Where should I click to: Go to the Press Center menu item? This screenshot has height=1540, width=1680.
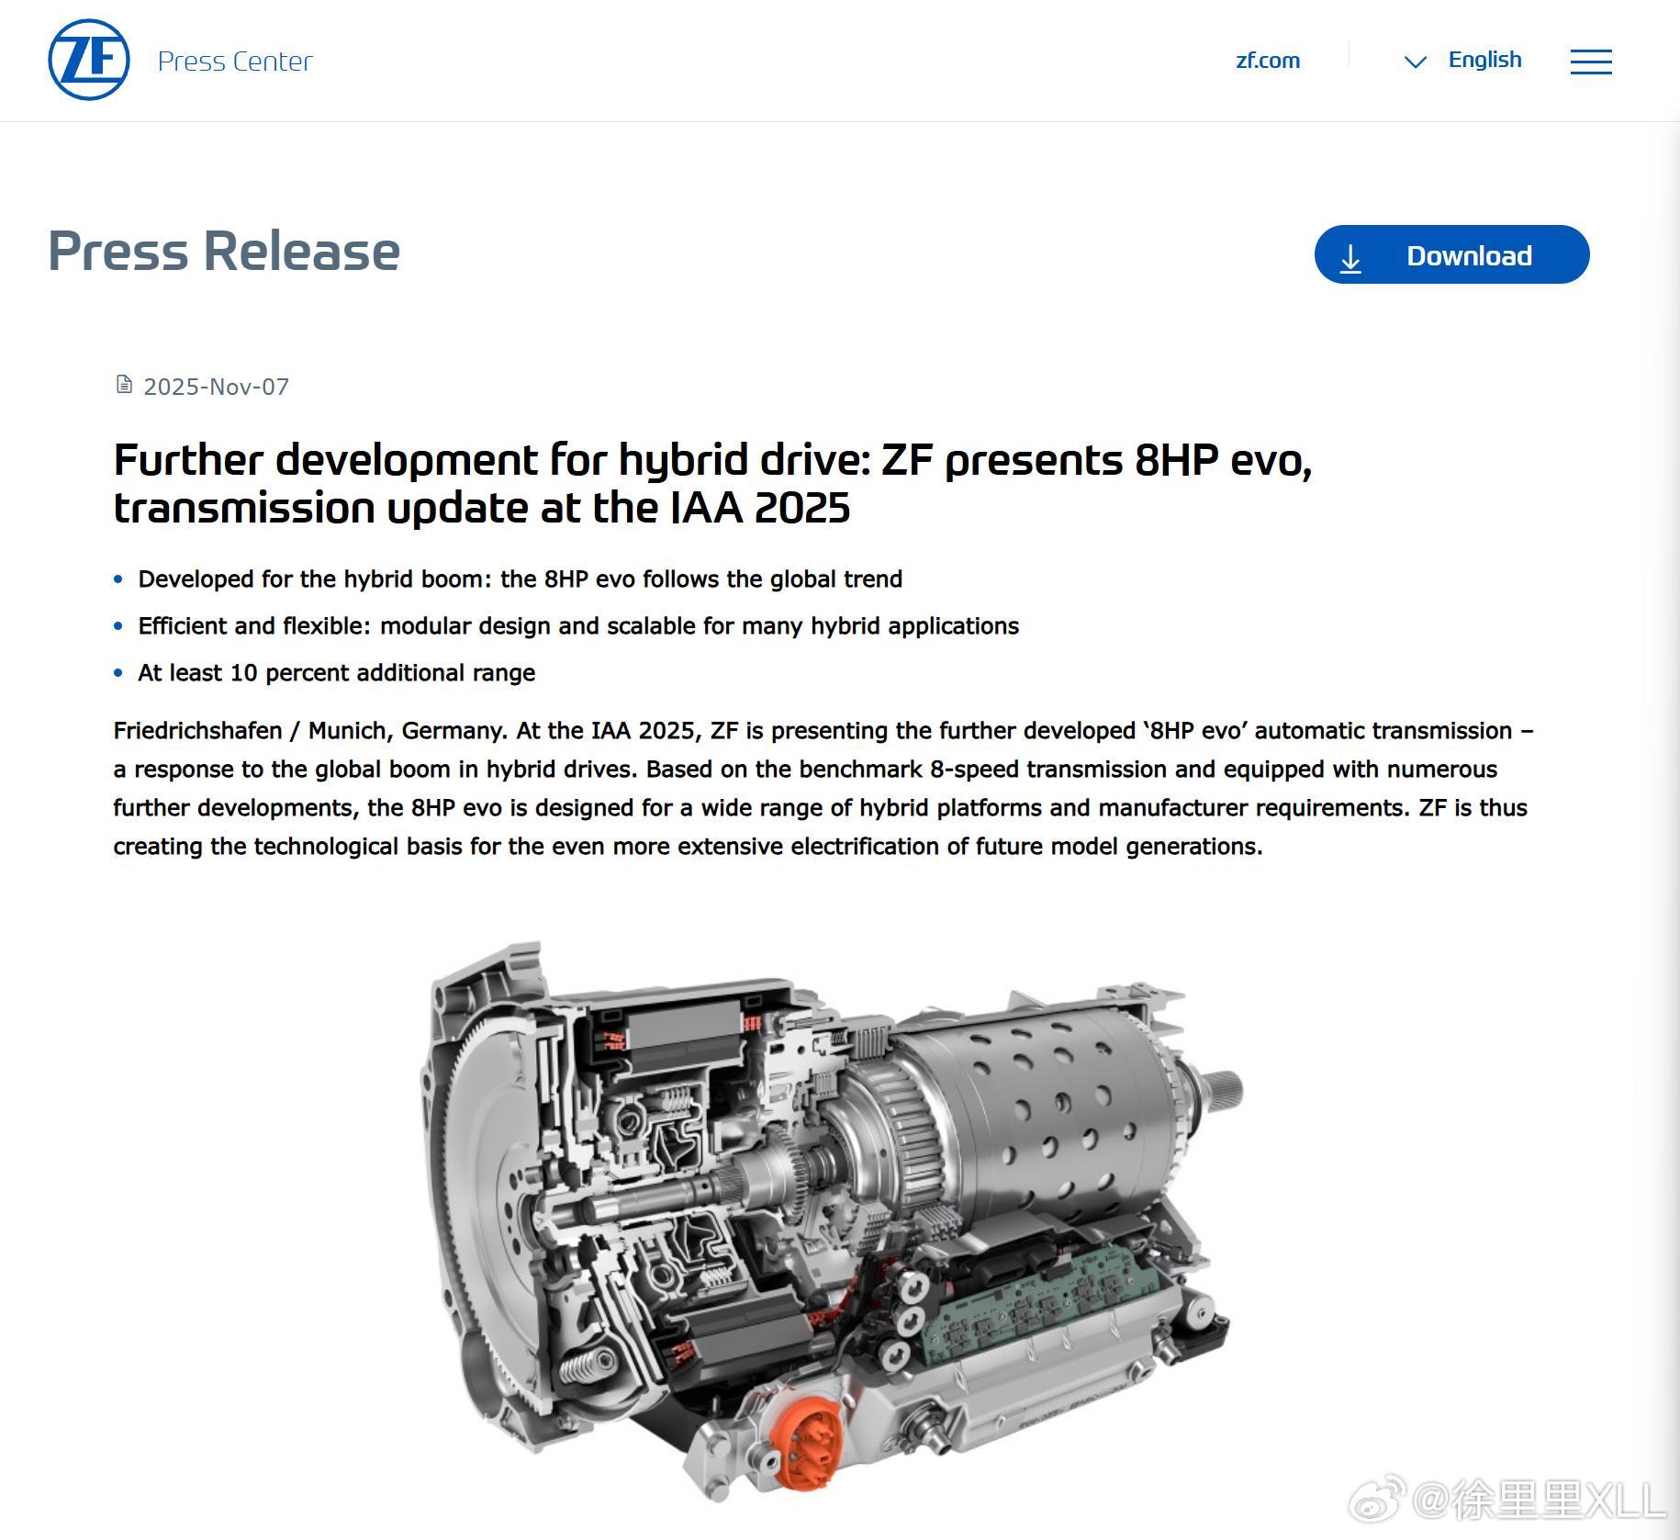coord(234,61)
